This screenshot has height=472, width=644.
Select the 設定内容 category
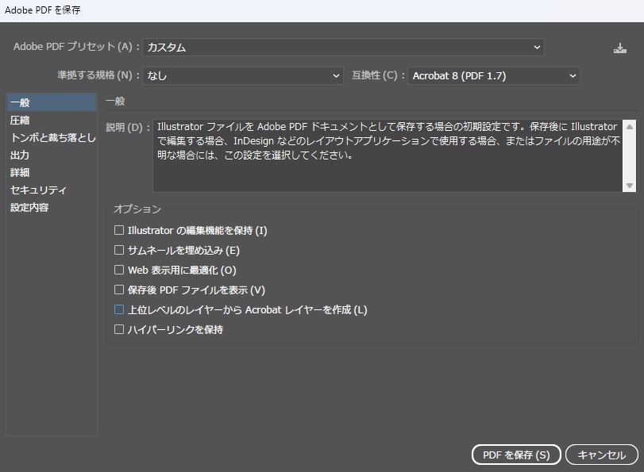pos(52,207)
